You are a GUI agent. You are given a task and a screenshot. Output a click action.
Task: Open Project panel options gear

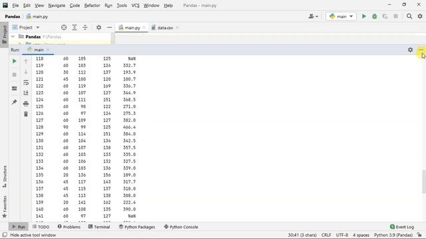pos(99,27)
